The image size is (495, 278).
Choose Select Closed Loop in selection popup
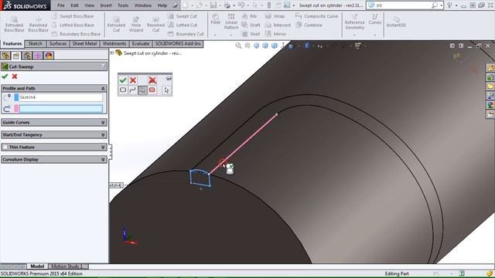coord(123,90)
